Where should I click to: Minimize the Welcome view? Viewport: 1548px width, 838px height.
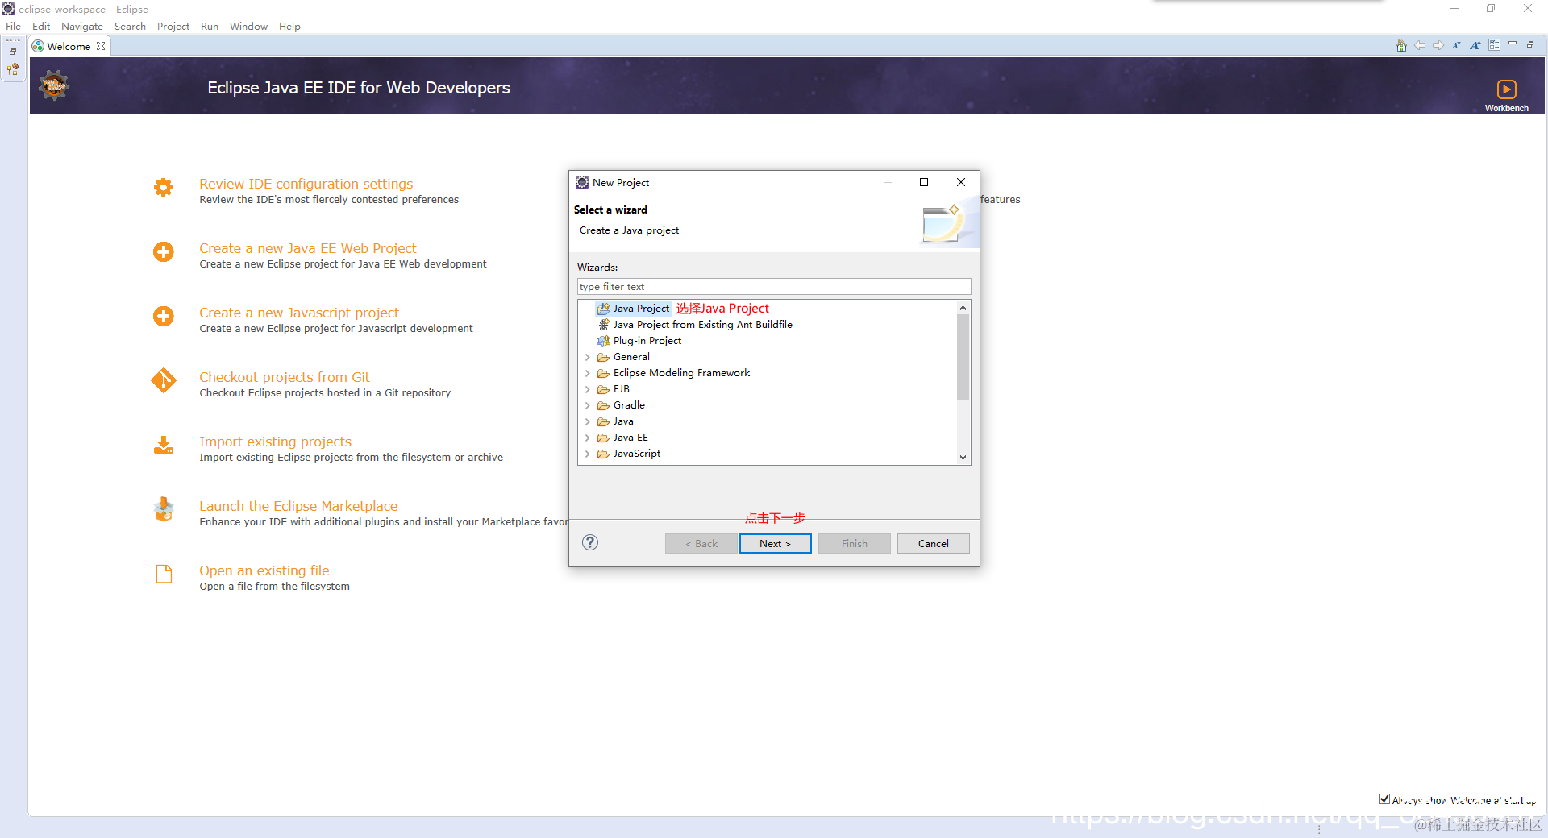(1513, 44)
